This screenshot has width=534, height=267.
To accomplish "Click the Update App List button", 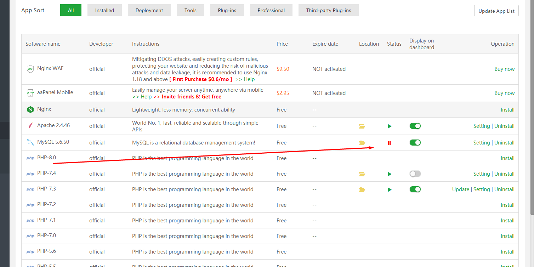I will [496, 11].
